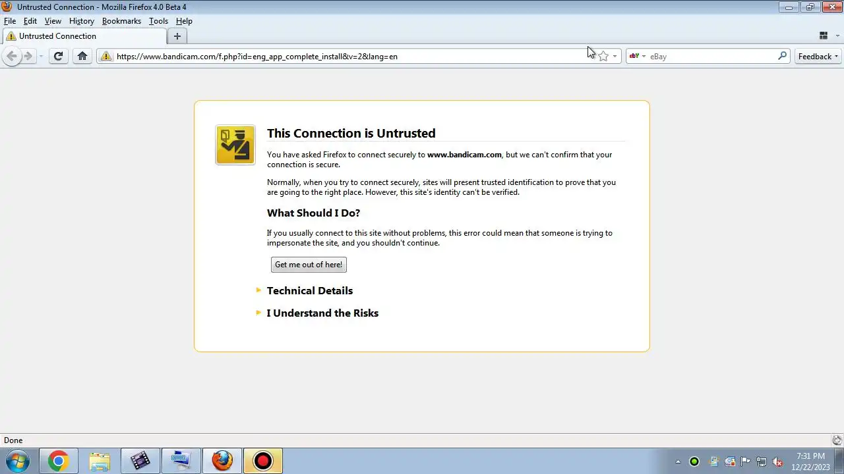Viewport: 844px width, 474px height.
Task: Open the Bookmarks menu
Action: [x=121, y=21]
